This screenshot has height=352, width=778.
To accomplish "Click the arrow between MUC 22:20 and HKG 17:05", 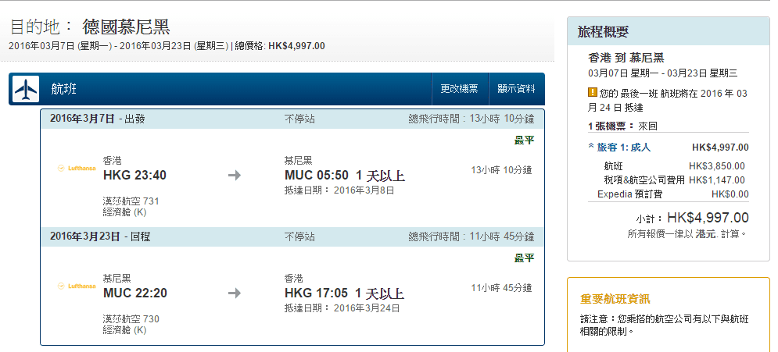I will [x=235, y=293].
